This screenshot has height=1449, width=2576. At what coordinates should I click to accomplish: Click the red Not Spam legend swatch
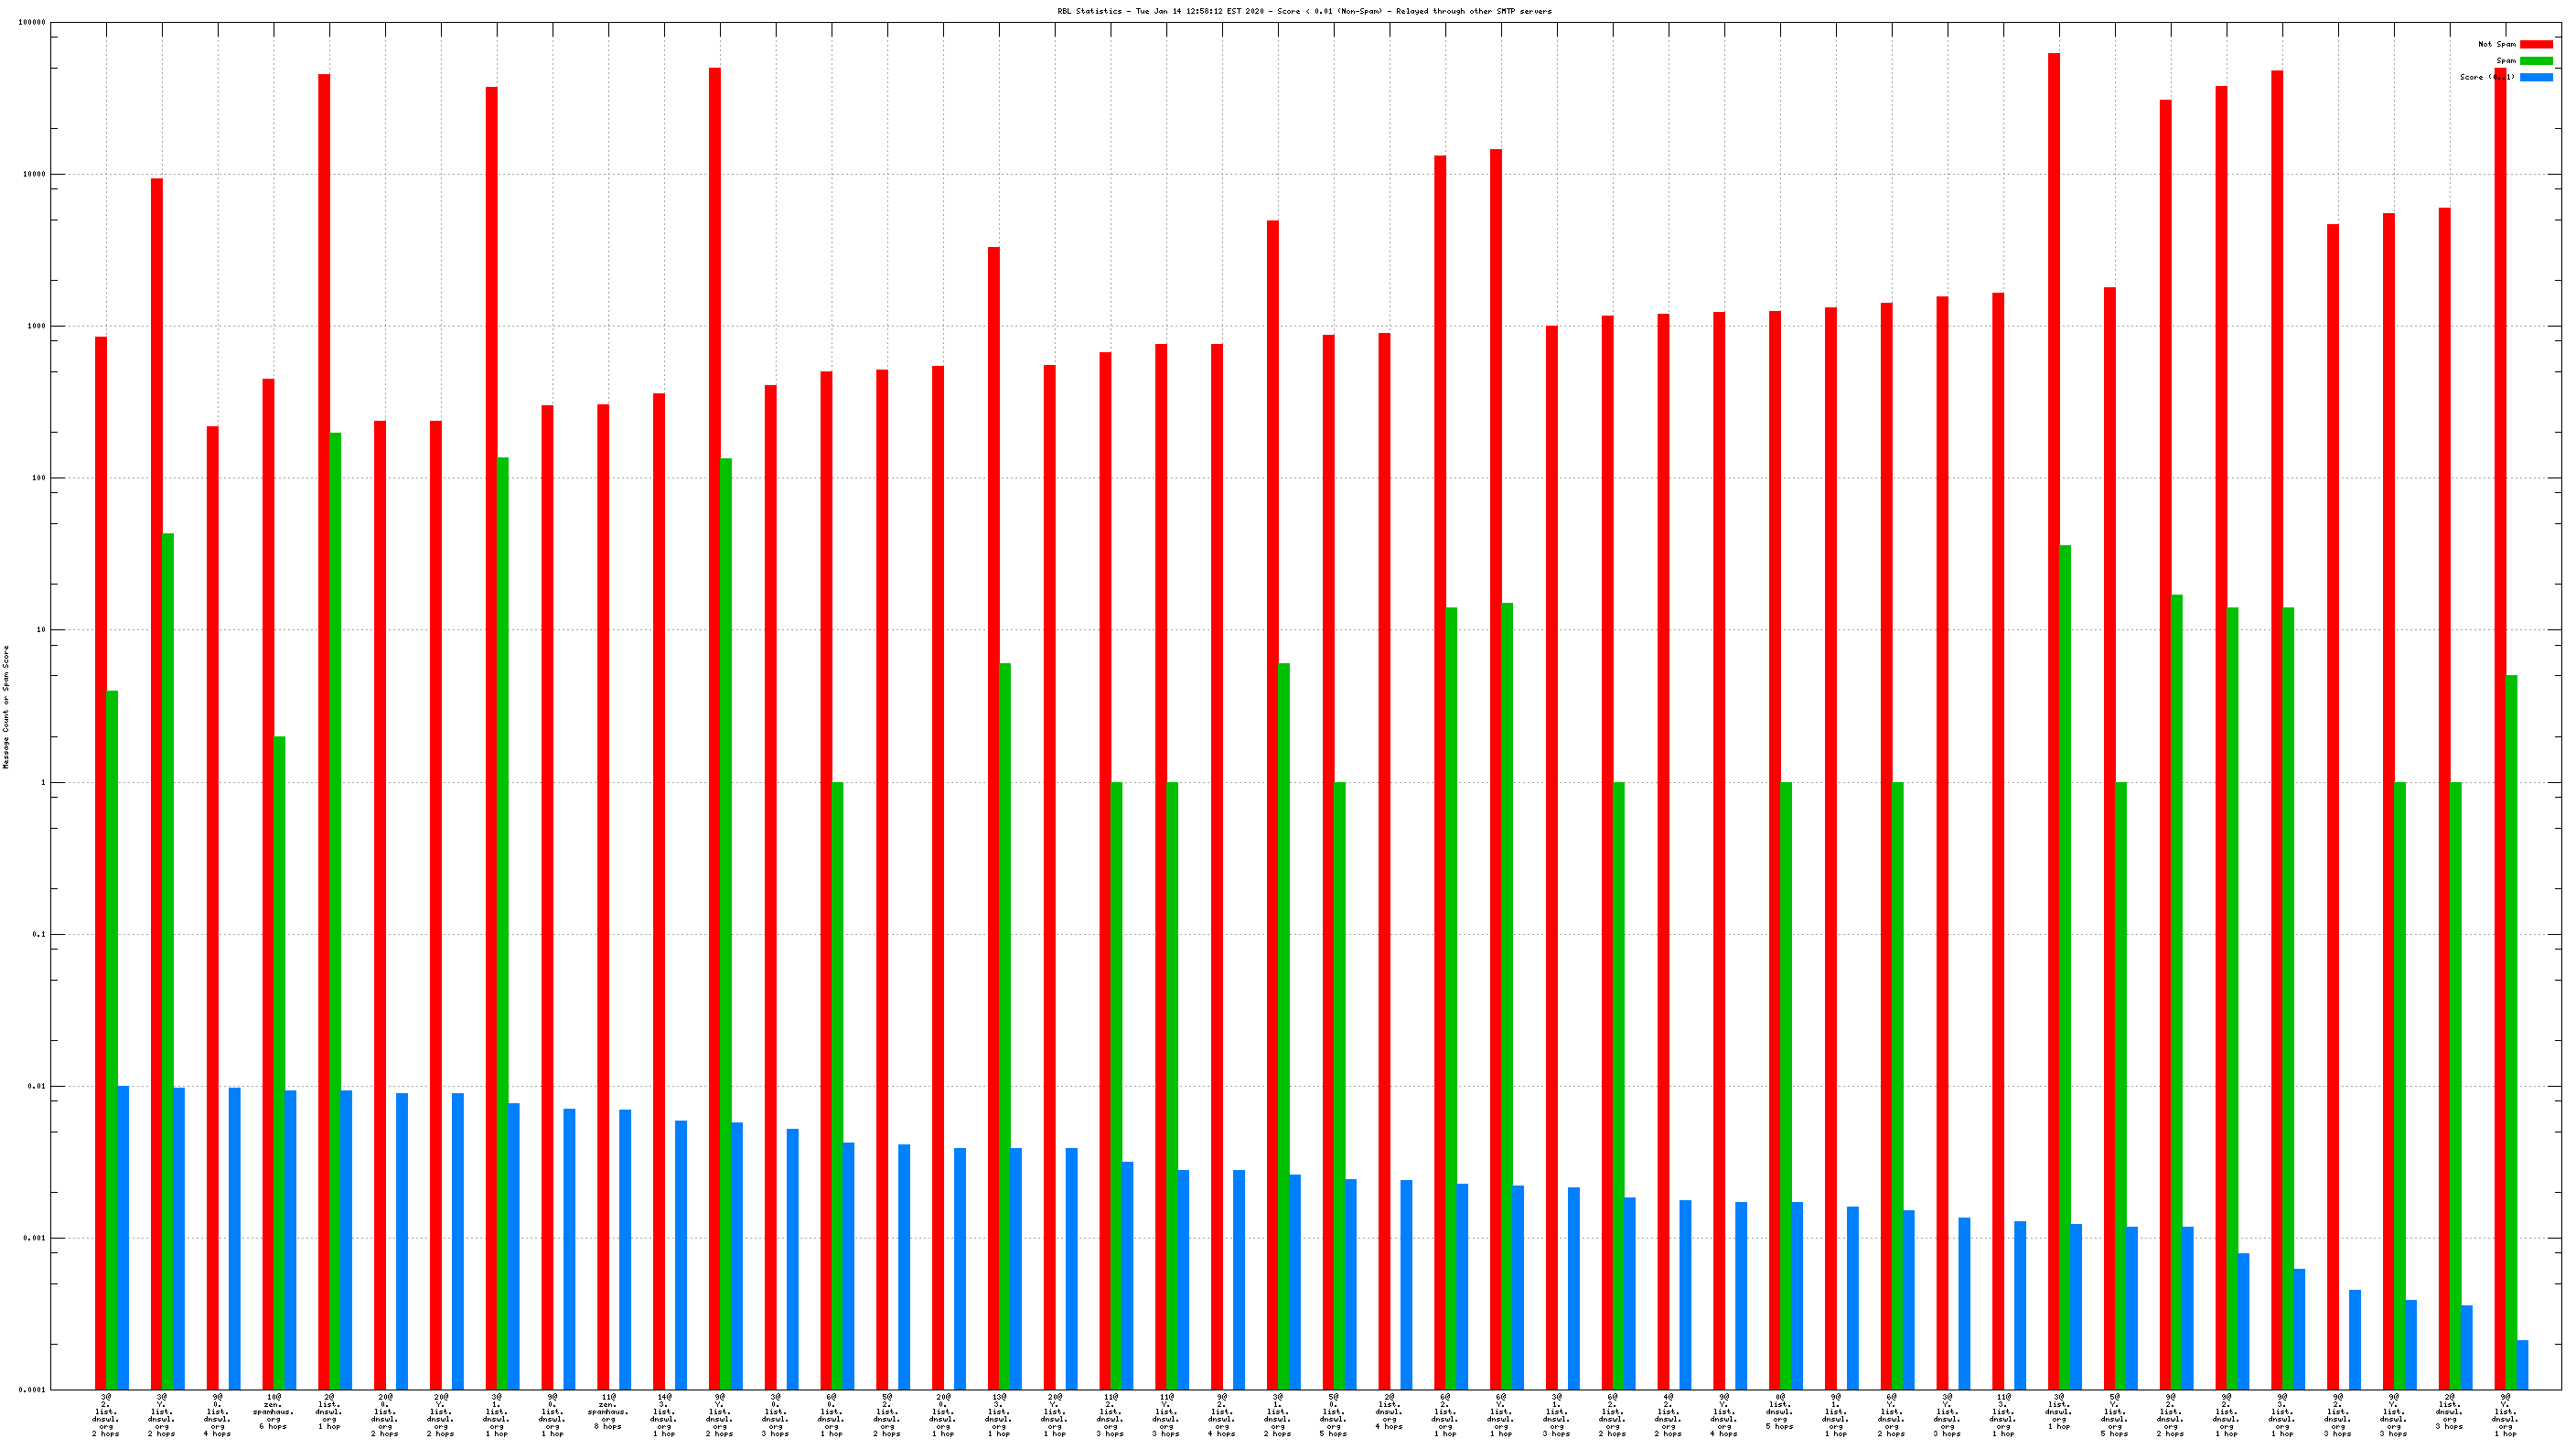(x=2535, y=44)
